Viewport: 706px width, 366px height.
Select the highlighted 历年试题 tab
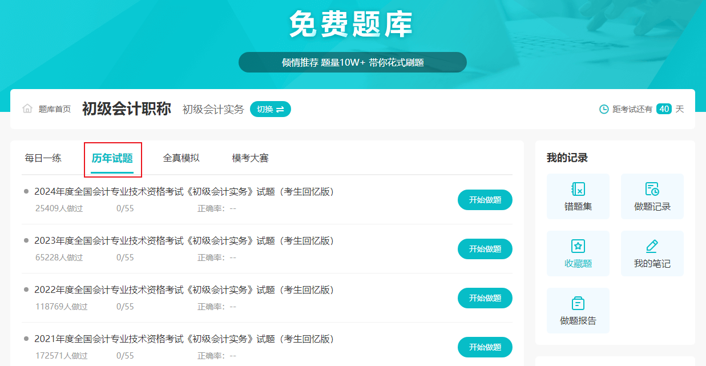pyautogui.click(x=113, y=158)
